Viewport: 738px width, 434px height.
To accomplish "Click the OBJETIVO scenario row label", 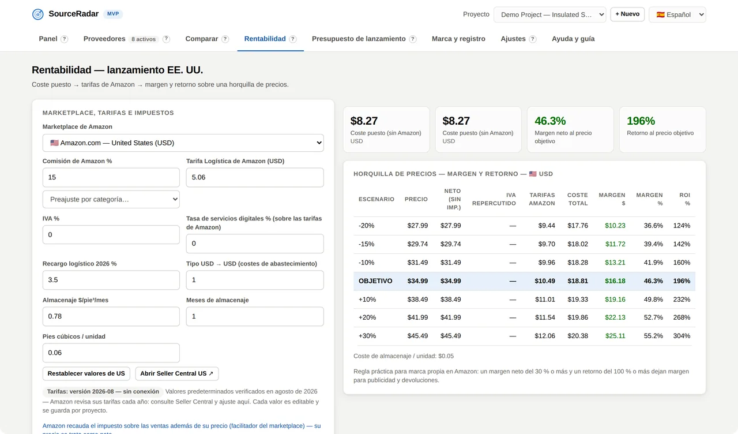I will (375, 281).
